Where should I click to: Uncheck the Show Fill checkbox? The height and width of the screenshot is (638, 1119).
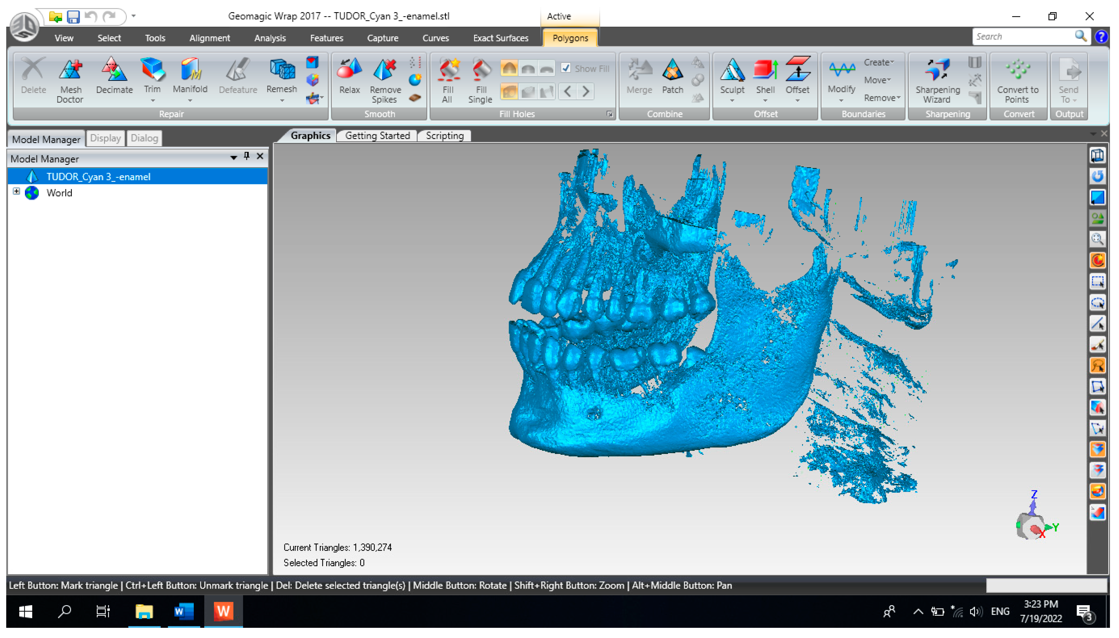click(565, 68)
